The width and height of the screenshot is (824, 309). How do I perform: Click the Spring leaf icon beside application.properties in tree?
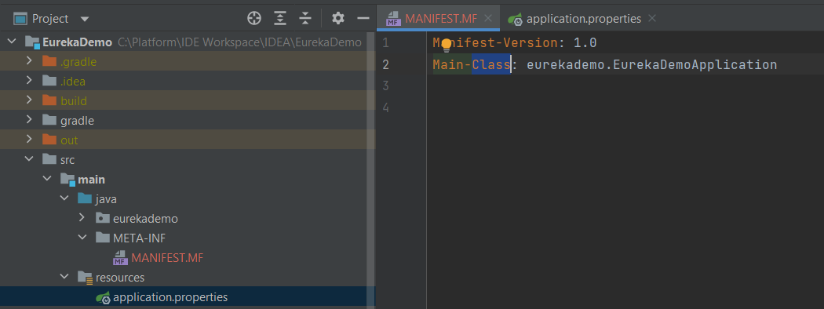point(103,297)
